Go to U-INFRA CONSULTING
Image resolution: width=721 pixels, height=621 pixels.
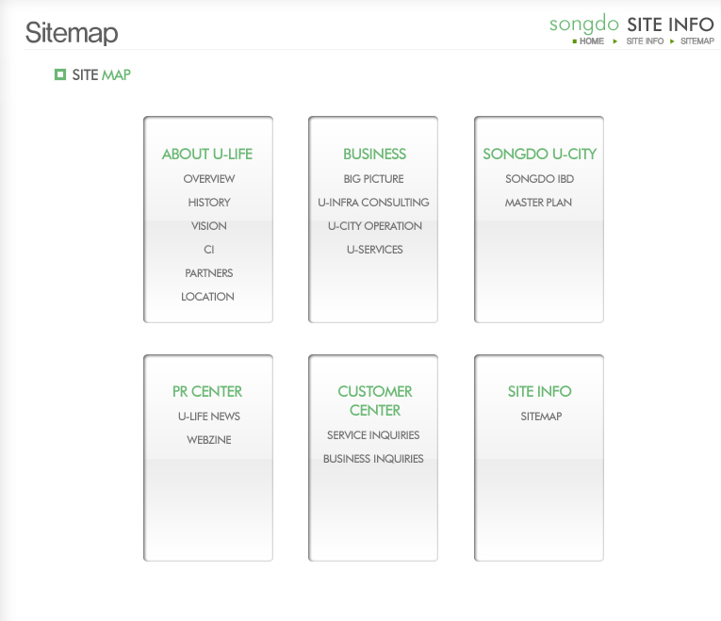click(373, 203)
